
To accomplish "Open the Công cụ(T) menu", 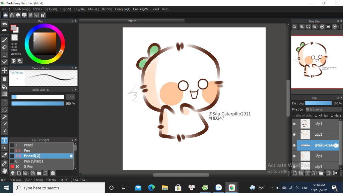I will tap(122, 9).
